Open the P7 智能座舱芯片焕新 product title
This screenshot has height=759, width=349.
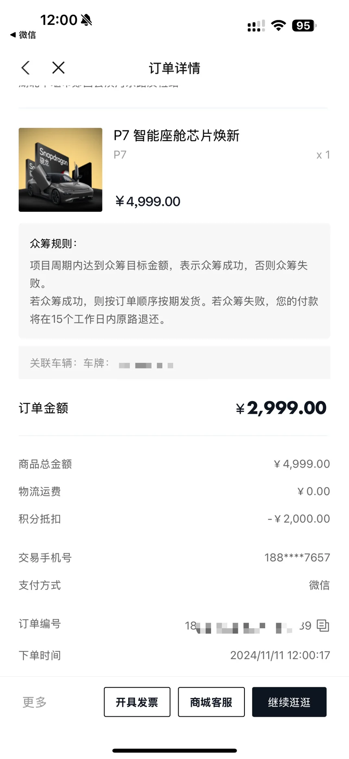click(x=177, y=136)
